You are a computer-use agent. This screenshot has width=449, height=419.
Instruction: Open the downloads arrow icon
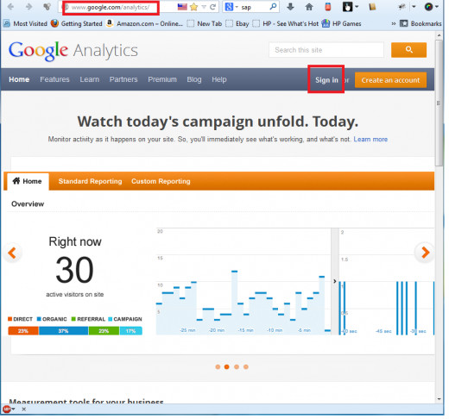[x=290, y=7]
